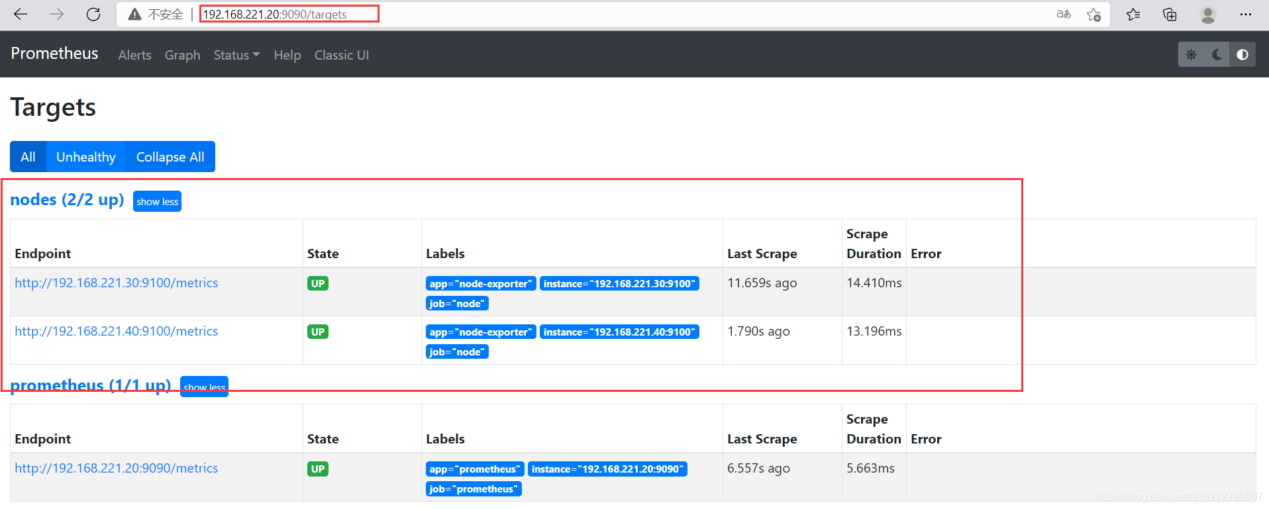Add this page to favorites

[x=1094, y=15]
